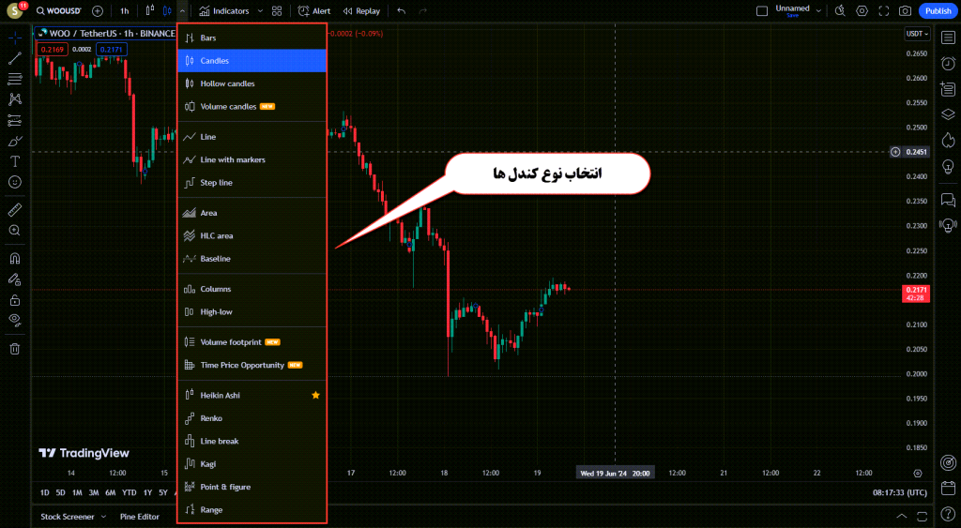Toggle hide all drawings eye
The height and width of the screenshot is (528, 961).
15,320
